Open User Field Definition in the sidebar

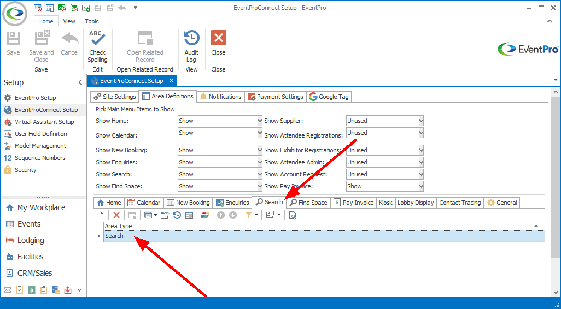41,134
